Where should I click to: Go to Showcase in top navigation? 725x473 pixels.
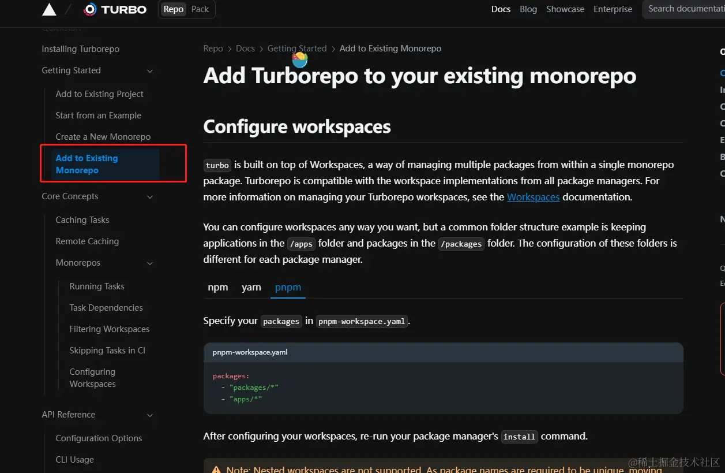click(565, 9)
